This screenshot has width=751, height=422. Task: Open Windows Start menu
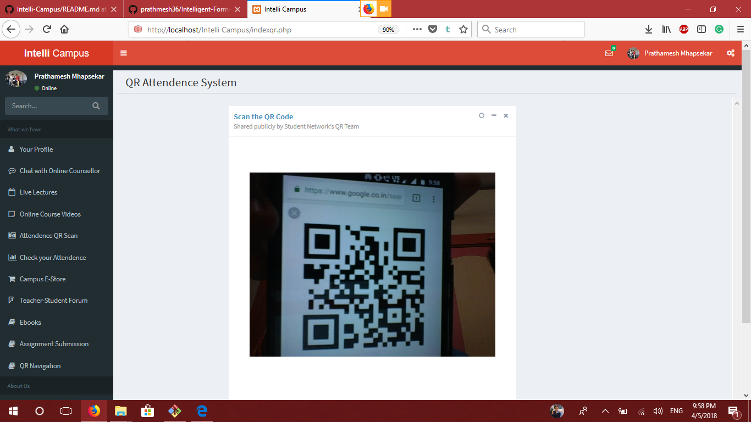click(13, 410)
